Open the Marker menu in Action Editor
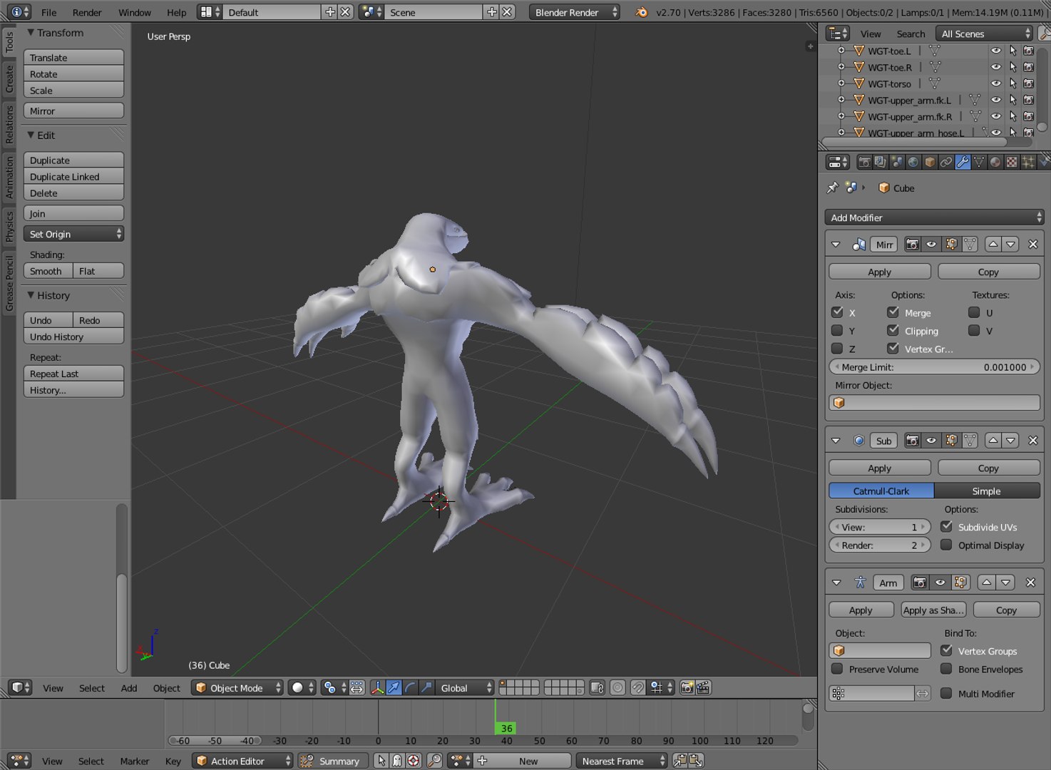The height and width of the screenshot is (770, 1051). (x=135, y=761)
